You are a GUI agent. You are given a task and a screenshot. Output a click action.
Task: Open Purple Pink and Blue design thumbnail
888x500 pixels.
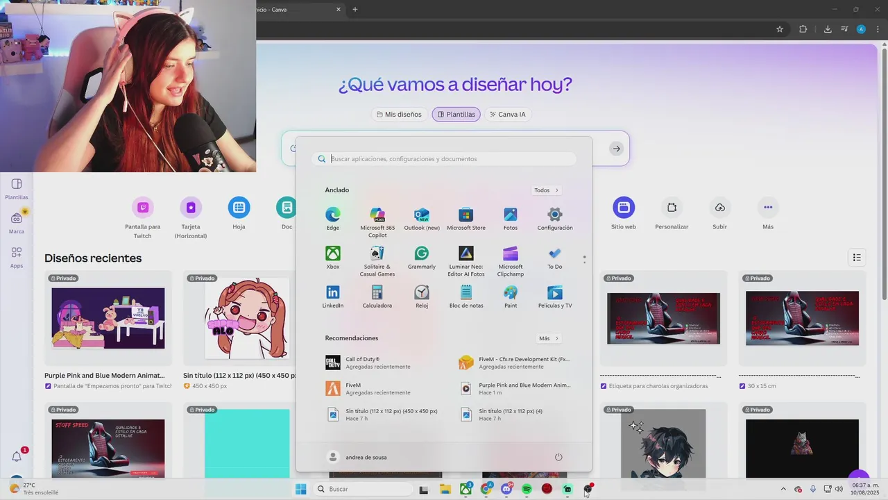pos(108,318)
